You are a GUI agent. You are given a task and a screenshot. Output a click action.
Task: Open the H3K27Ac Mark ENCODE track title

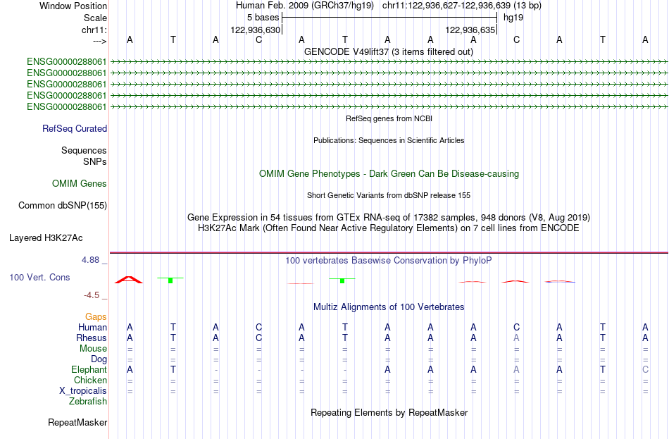point(389,228)
